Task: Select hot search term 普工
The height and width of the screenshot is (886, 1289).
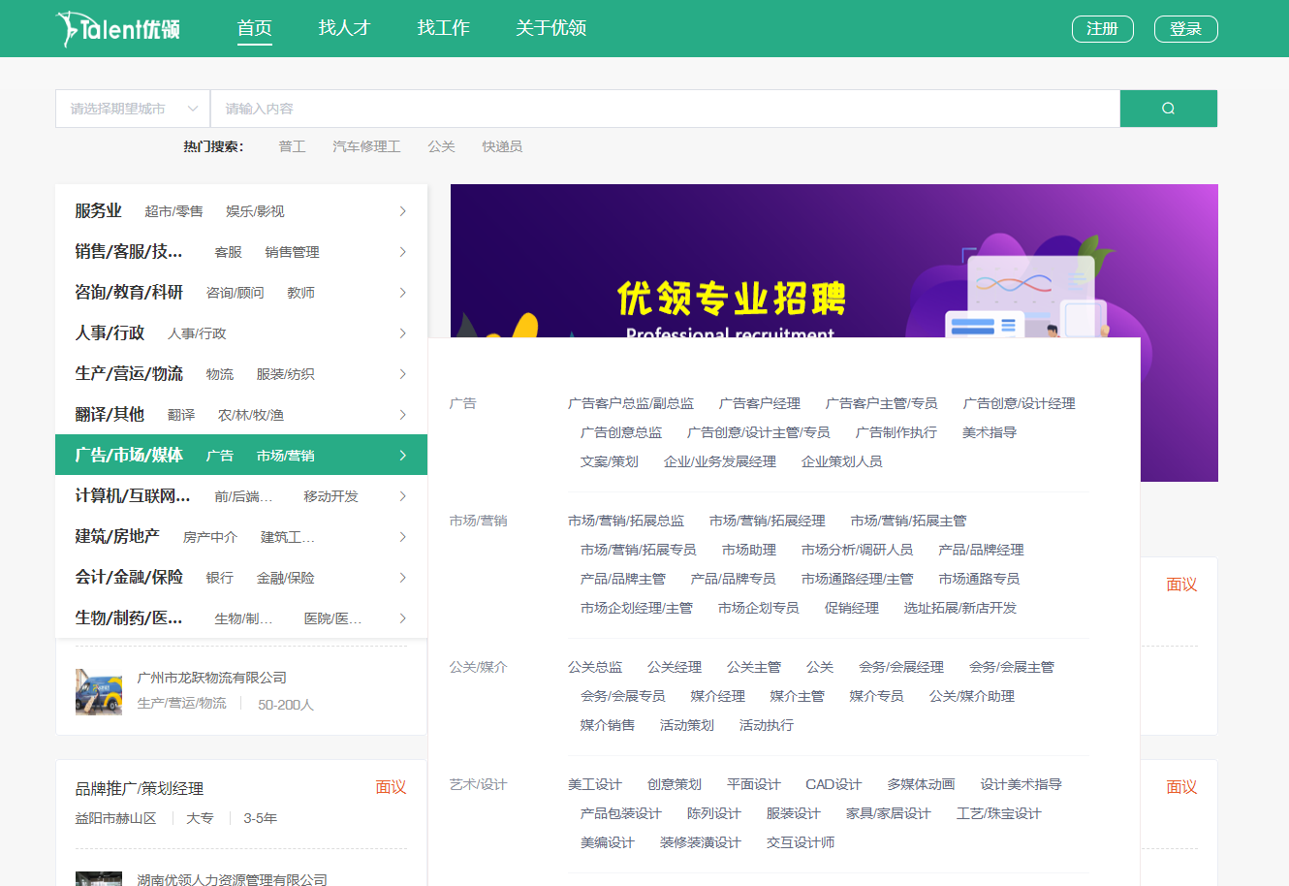Action: point(292,146)
